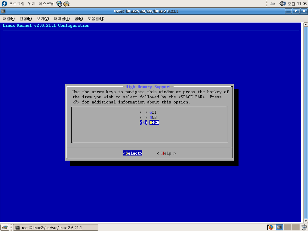Launch the web browser panel icon

click(59, 4)
